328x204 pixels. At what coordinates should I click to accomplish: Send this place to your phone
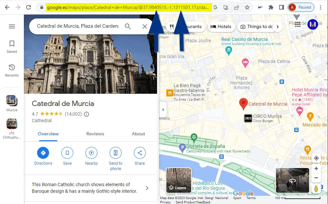point(116,153)
